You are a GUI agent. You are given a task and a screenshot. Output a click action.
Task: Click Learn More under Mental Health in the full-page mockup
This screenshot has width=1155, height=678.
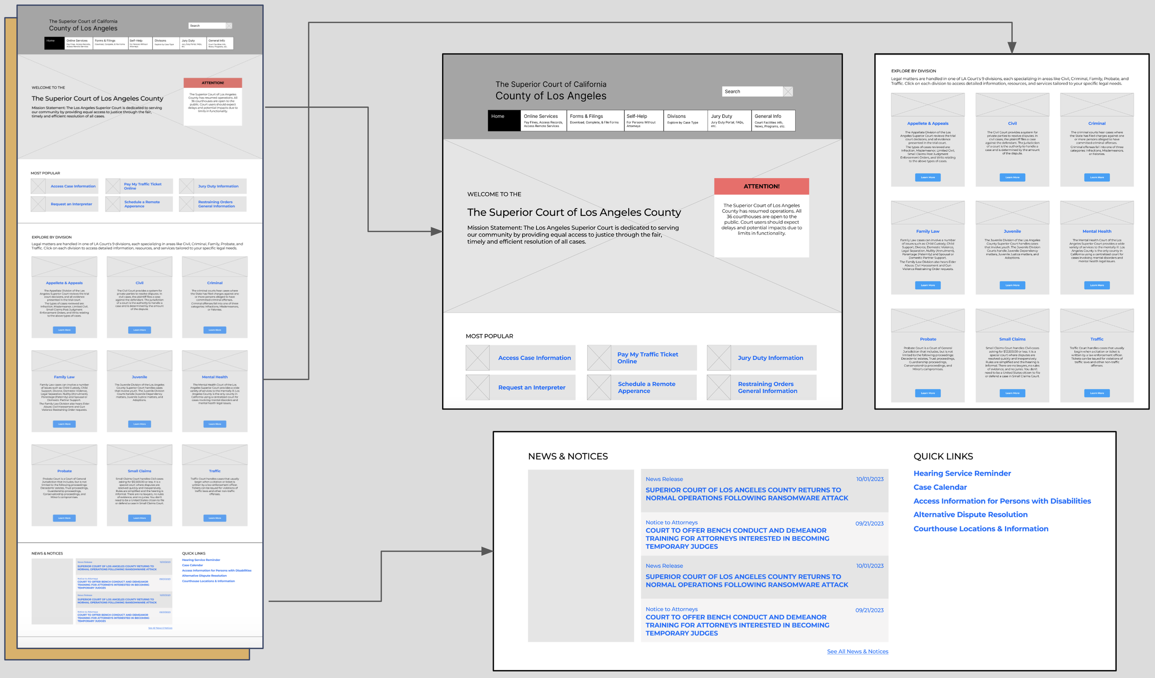point(215,424)
